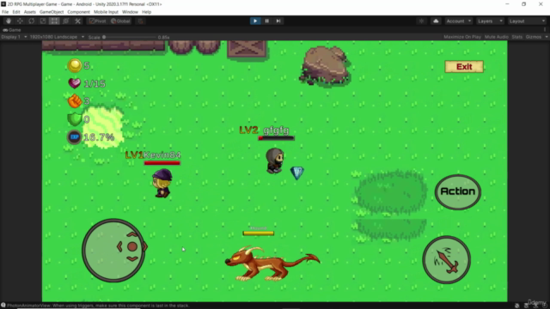Image resolution: width=550 pixels, height=309 pixels.
Task: Click the orange fist attack icon
Action: pyautogui.click(x=75, y=101)
